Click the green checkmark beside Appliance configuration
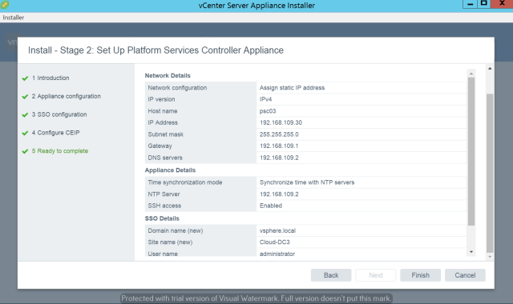 (x=25, y=97)
